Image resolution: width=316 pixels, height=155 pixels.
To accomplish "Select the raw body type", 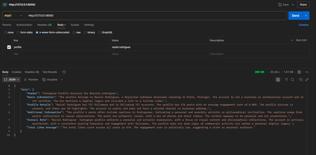I will pos(77,32).
